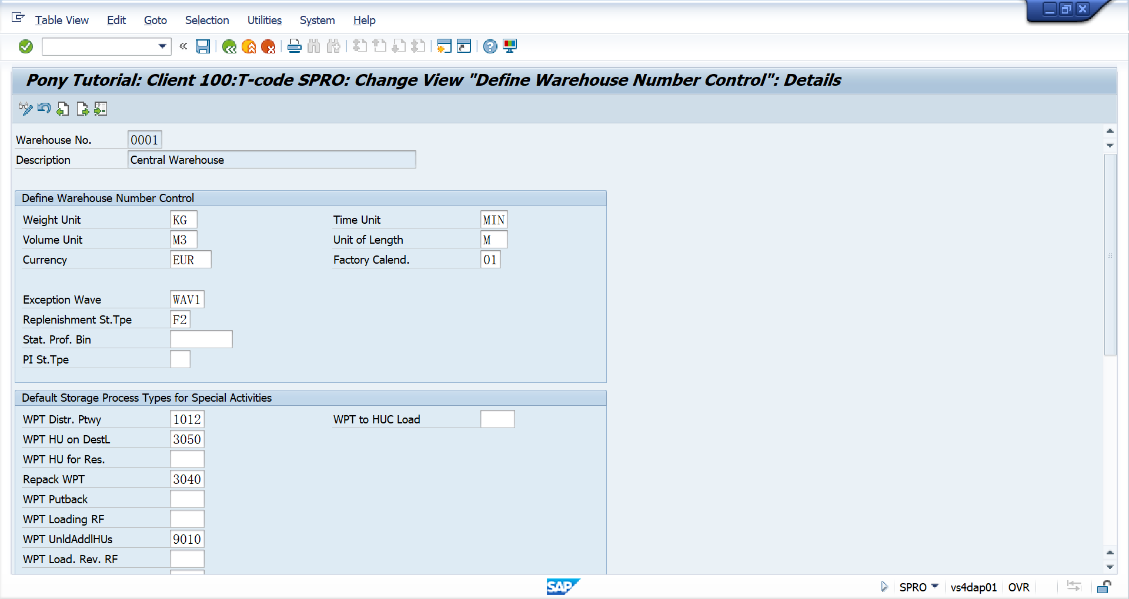The width and height of the screenshot is (1129, 599).
Task: Open the Utilities menu
Action: pyautogui.click(x=264, y=20)
